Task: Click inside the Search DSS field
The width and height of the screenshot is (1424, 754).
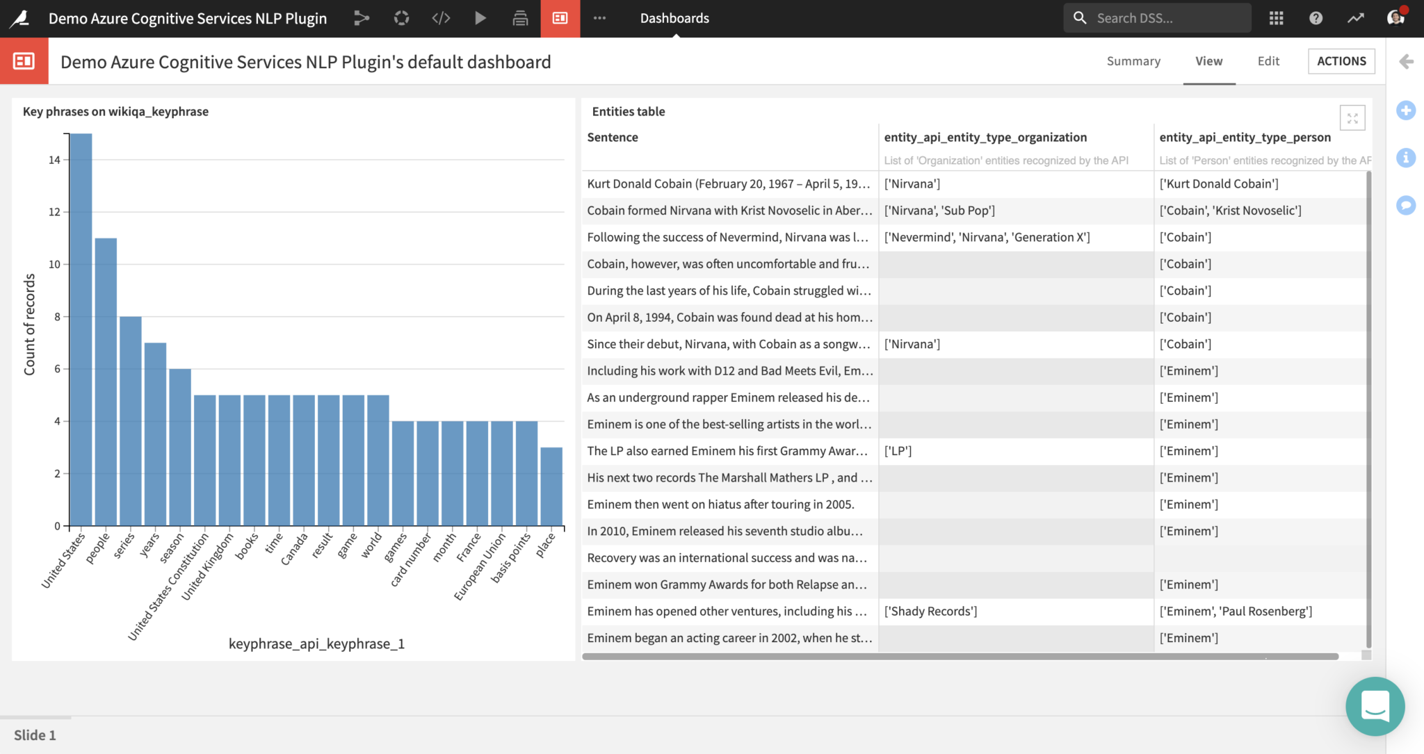Action: [x=1157, y=17]
